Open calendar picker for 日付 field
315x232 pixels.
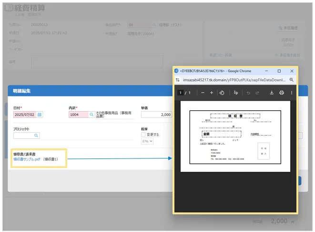coord(40,115)
